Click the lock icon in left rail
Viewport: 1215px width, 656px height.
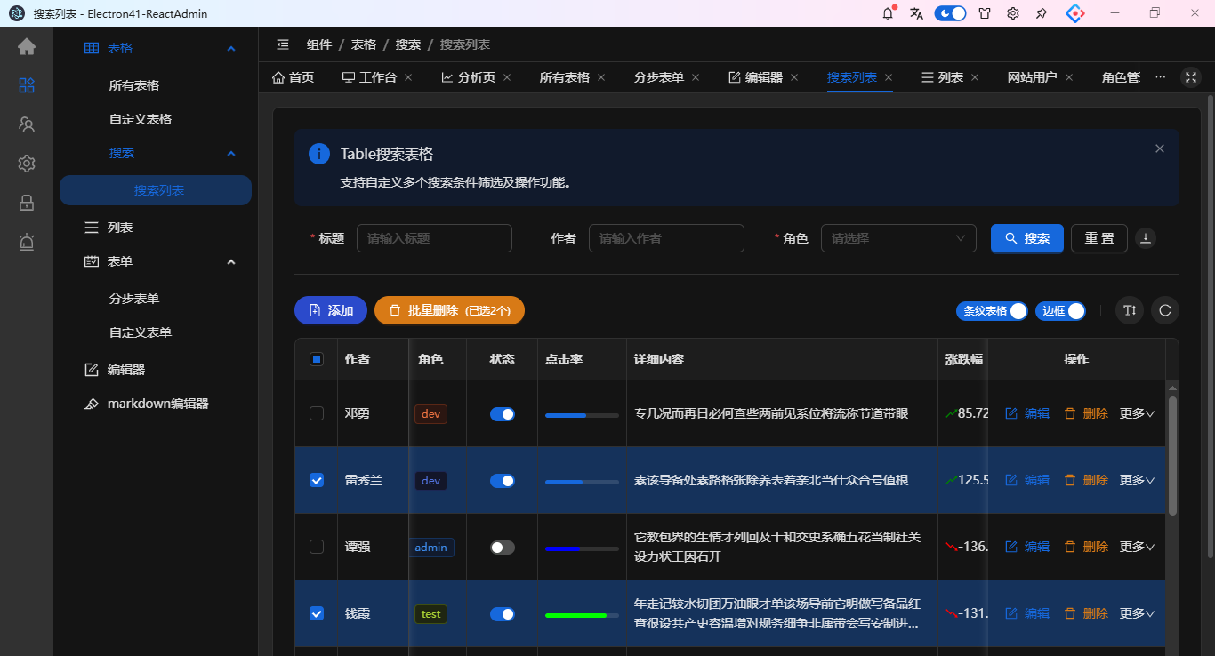pyautogui.click(x=27, y=203)
